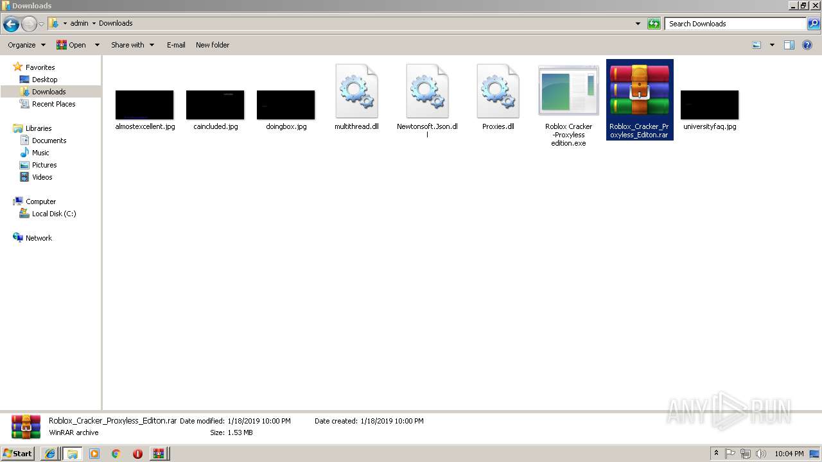
Task: Click the search magnifier icon
Action: [814, 24]
